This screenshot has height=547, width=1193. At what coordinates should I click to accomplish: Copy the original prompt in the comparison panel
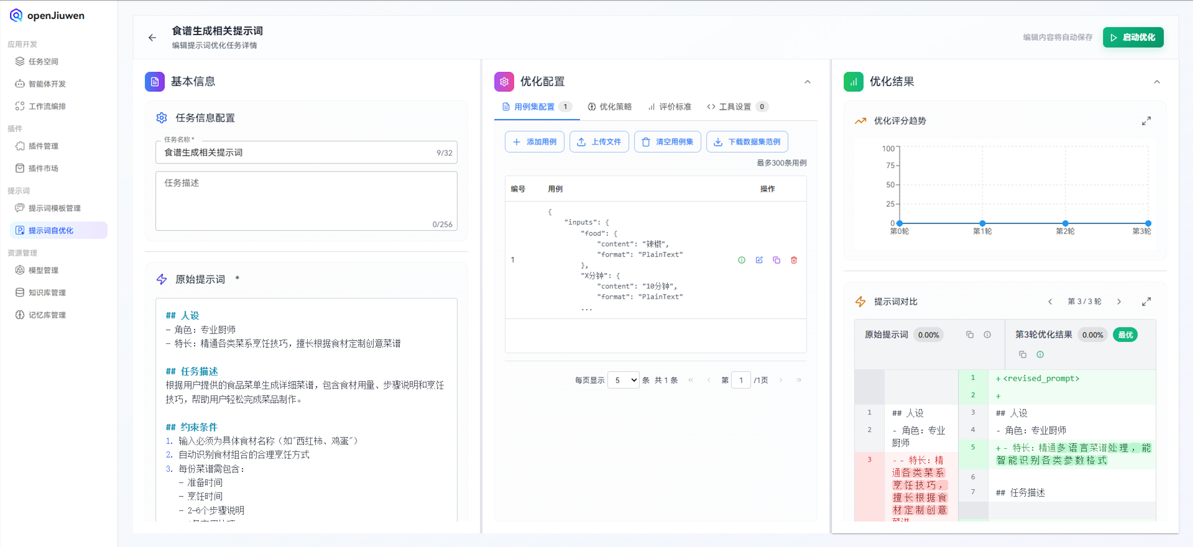click(969, 334)
